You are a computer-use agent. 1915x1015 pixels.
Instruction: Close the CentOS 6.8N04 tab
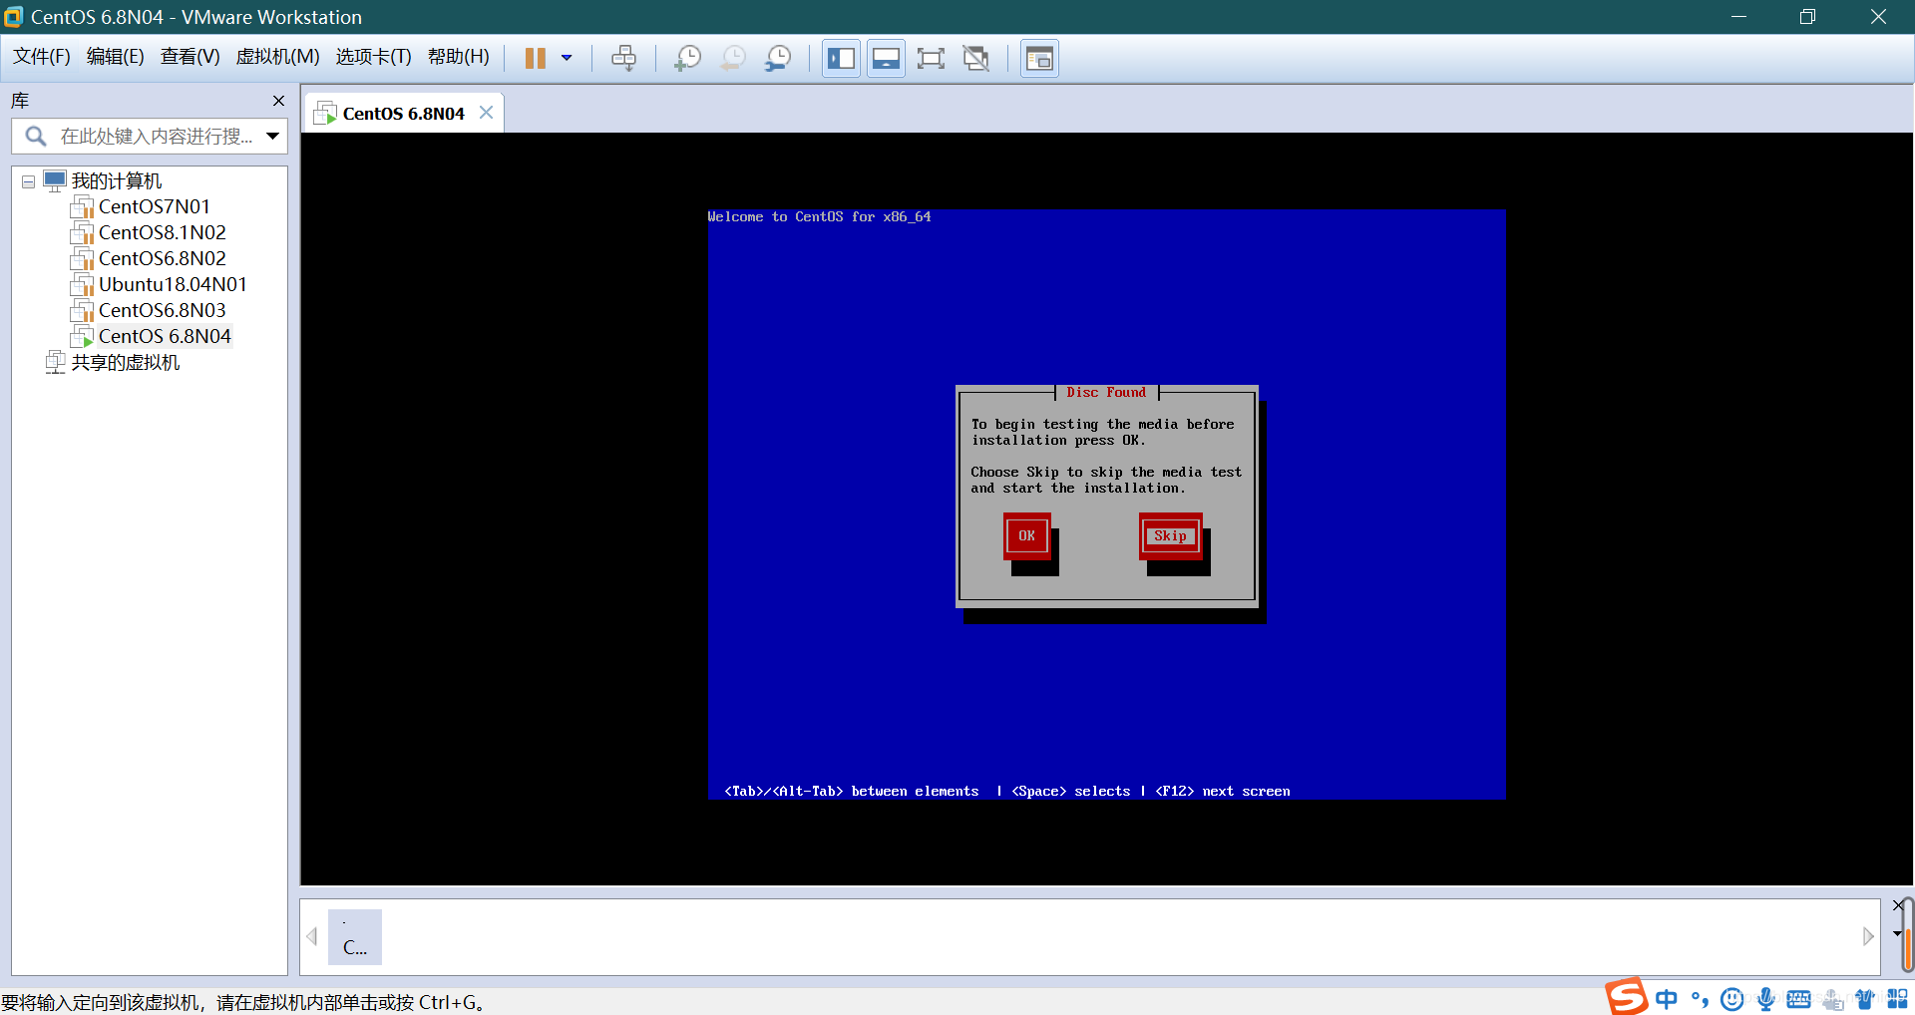(x=486, y=113)
